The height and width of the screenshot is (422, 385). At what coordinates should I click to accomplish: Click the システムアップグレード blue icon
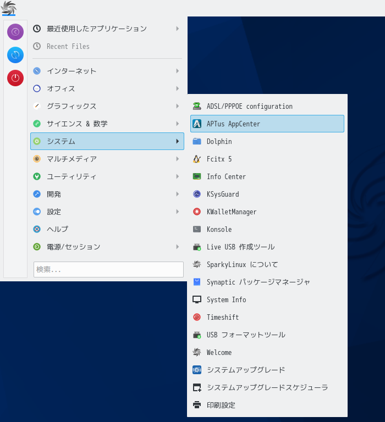[197, 370]
